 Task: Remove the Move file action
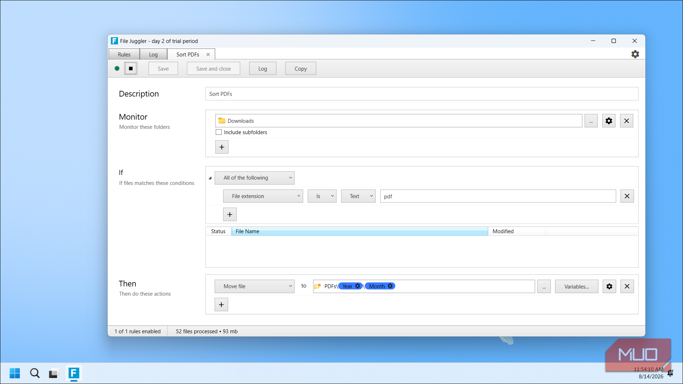(x=627, y=286)
